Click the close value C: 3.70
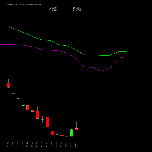 pos(53,8)
